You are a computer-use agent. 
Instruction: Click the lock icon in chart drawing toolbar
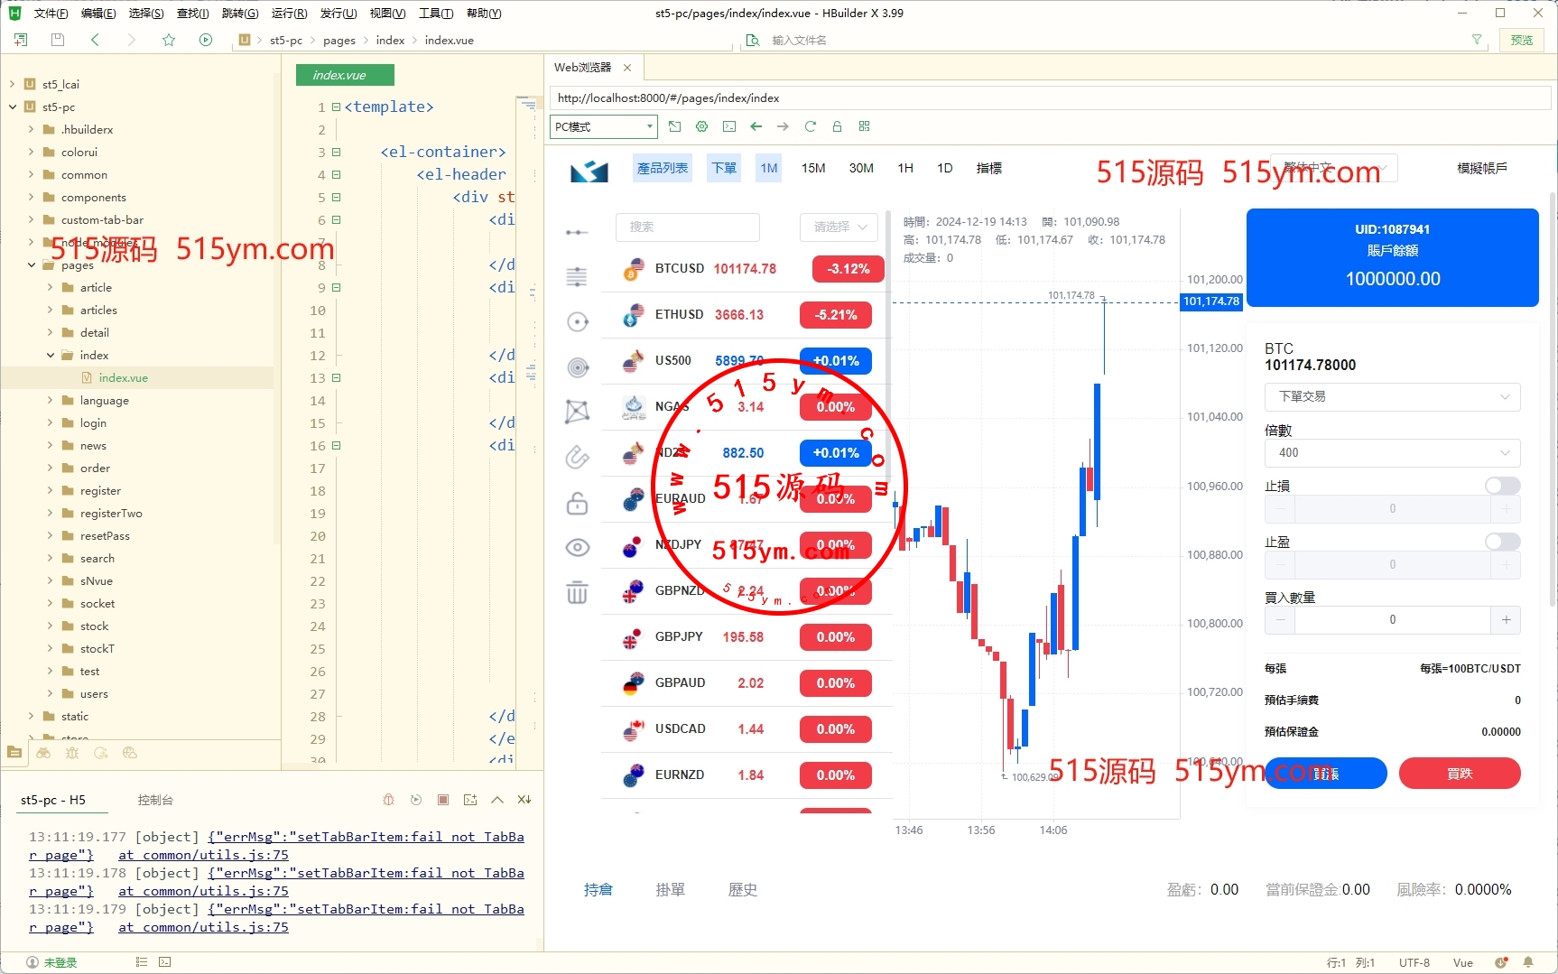coord(577,503)
